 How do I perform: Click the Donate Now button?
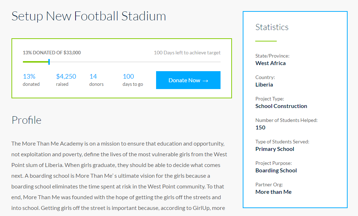(x=188, y=80)
